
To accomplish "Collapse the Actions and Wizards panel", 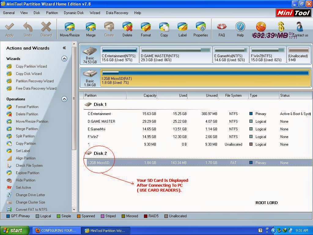I will coord(64,48).
